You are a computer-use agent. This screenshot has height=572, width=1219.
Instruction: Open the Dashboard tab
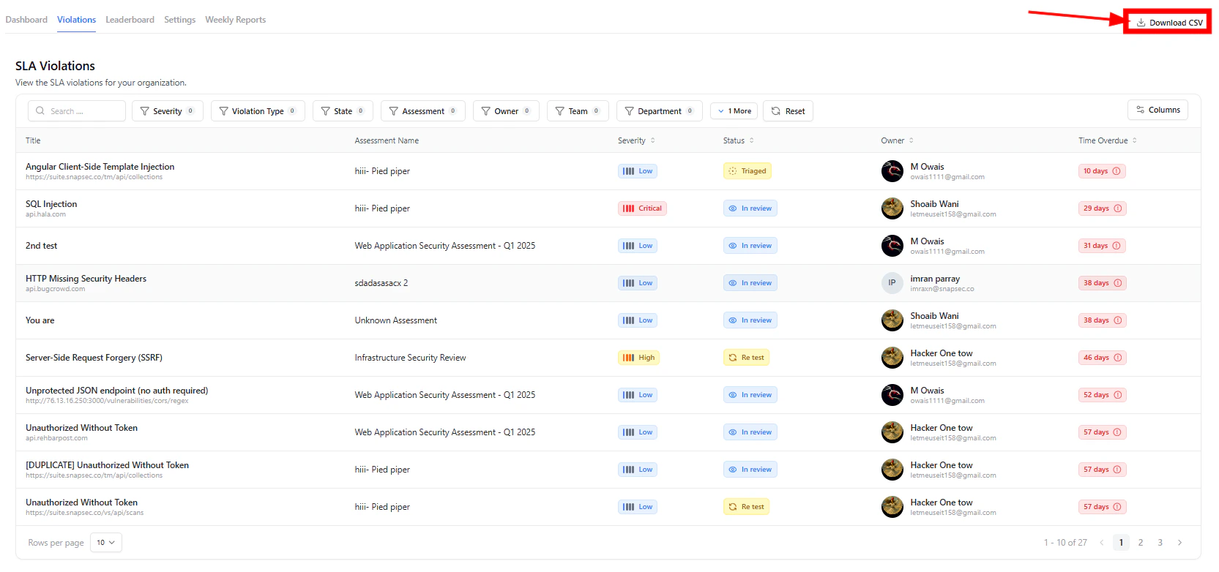coord(26,20)
